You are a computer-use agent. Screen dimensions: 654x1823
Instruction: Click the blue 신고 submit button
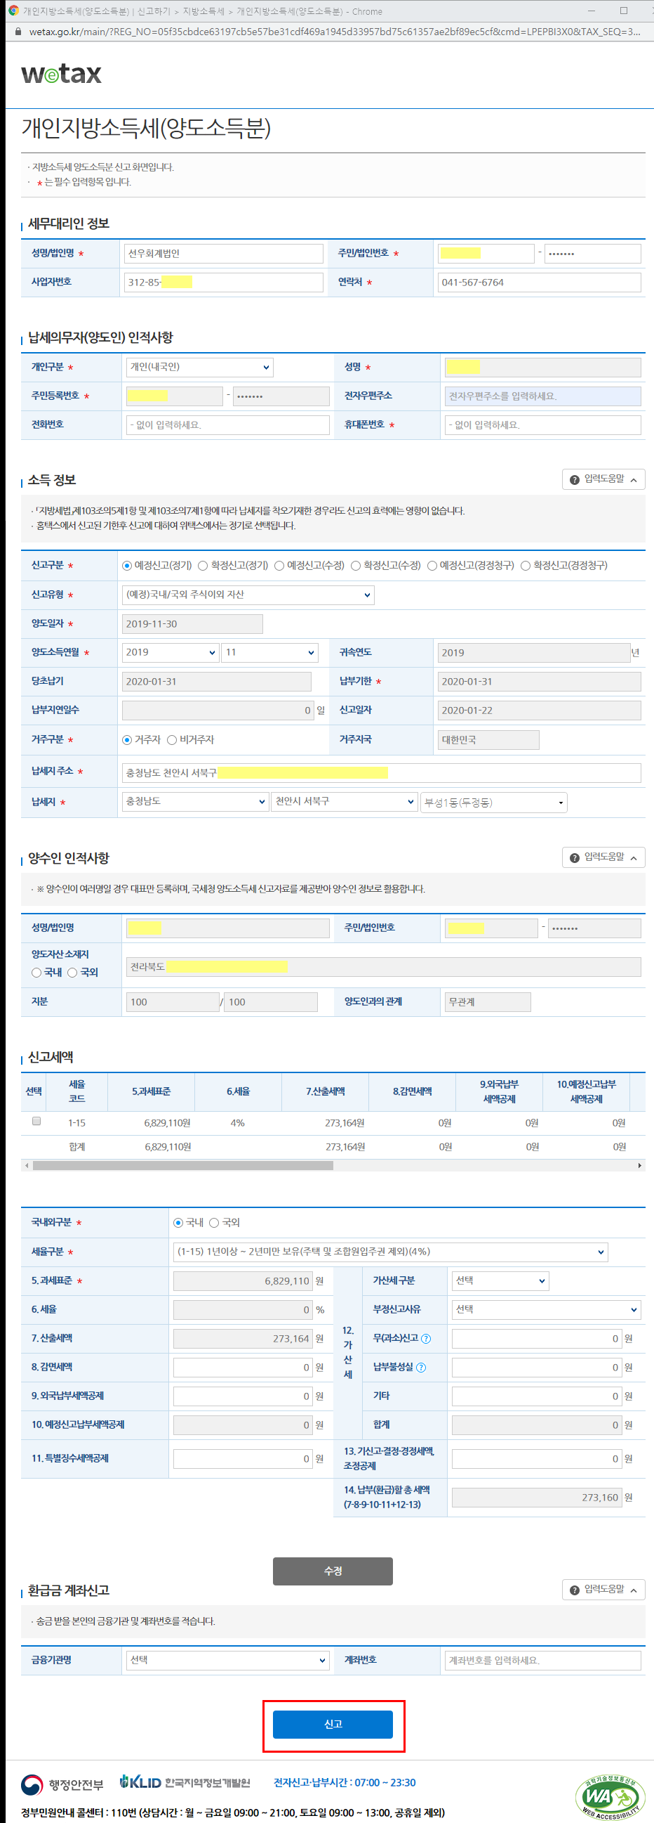point(333,1725)
